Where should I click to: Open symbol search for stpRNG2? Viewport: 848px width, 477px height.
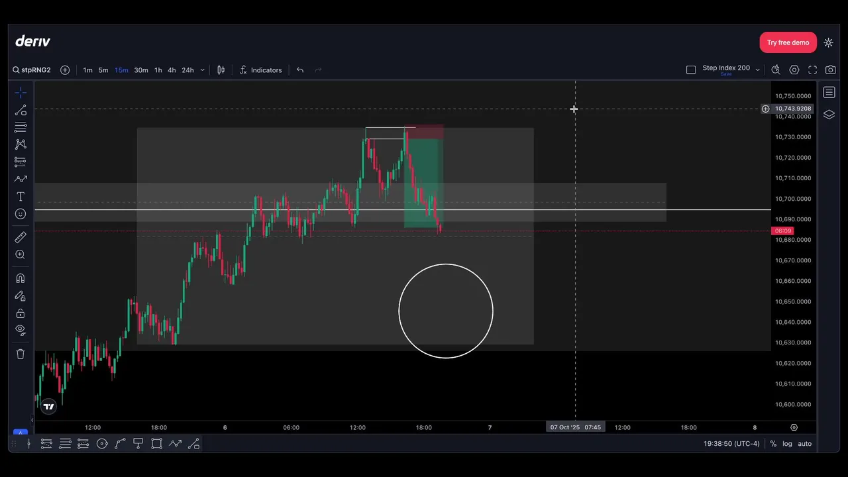[x=32, y=70]
